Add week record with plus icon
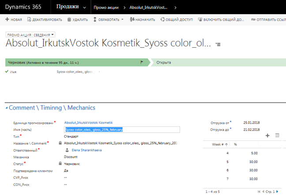 click(267, 136)
